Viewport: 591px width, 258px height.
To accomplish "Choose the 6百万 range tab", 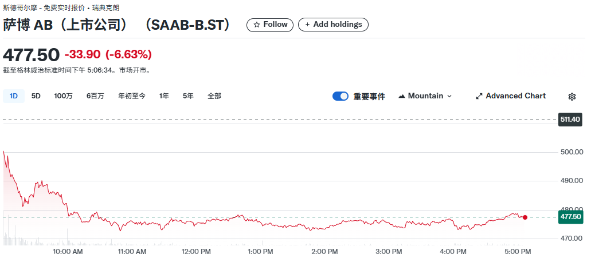I will [x=95, y=96].
